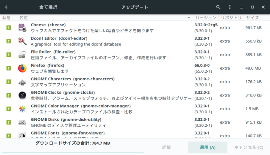Go back using the arrow icon
270x155 pixels.
7,7
